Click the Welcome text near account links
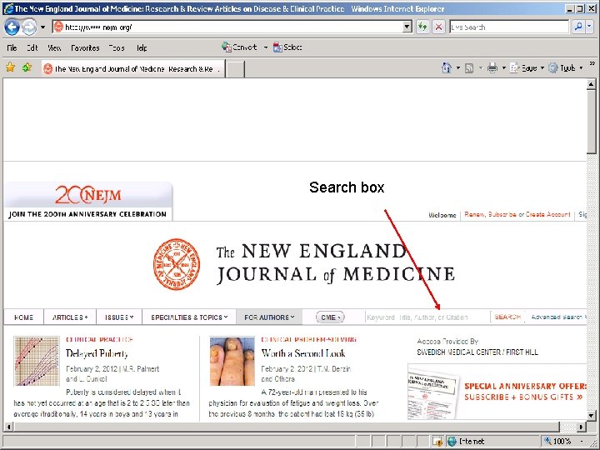600x450 pixels. point(442,215)
